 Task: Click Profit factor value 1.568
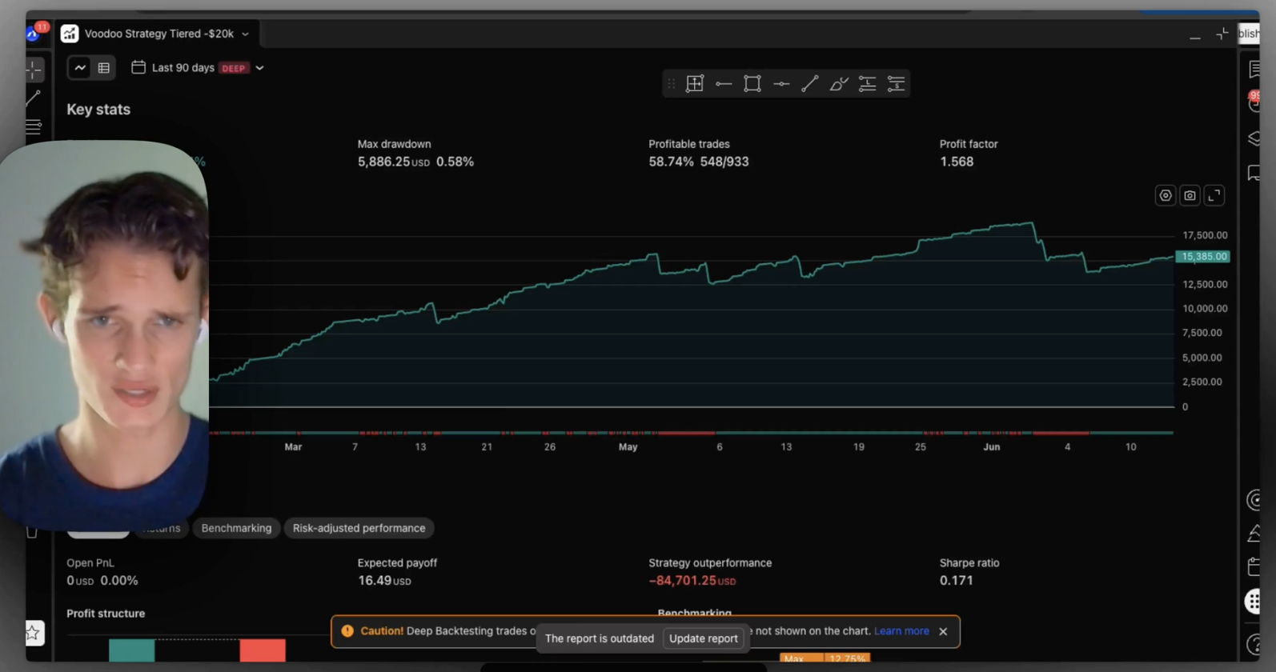point(957,162)
